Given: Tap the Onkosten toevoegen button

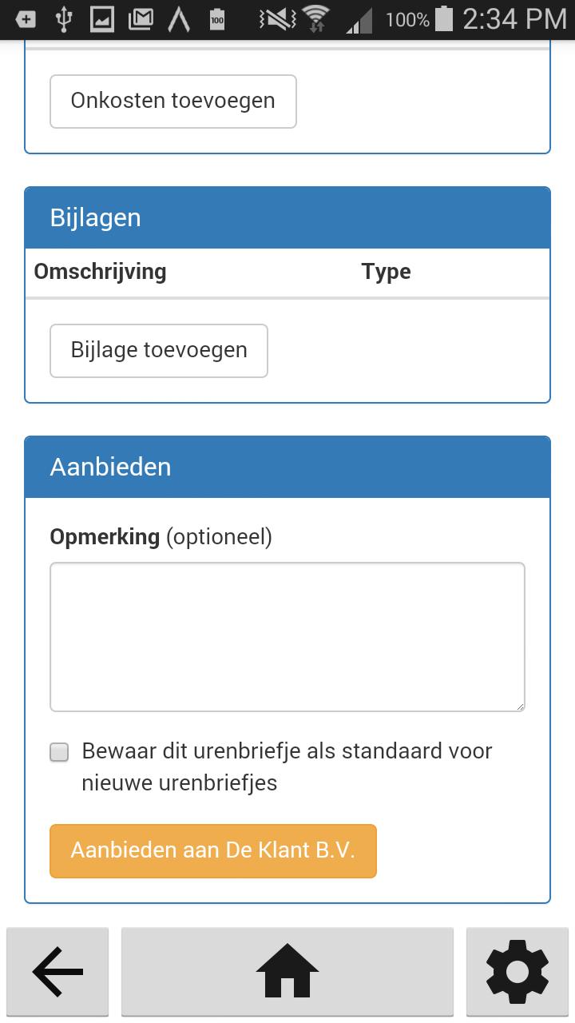Looking at the screenshot, I should pyautogui.click(x=172, y=101).
